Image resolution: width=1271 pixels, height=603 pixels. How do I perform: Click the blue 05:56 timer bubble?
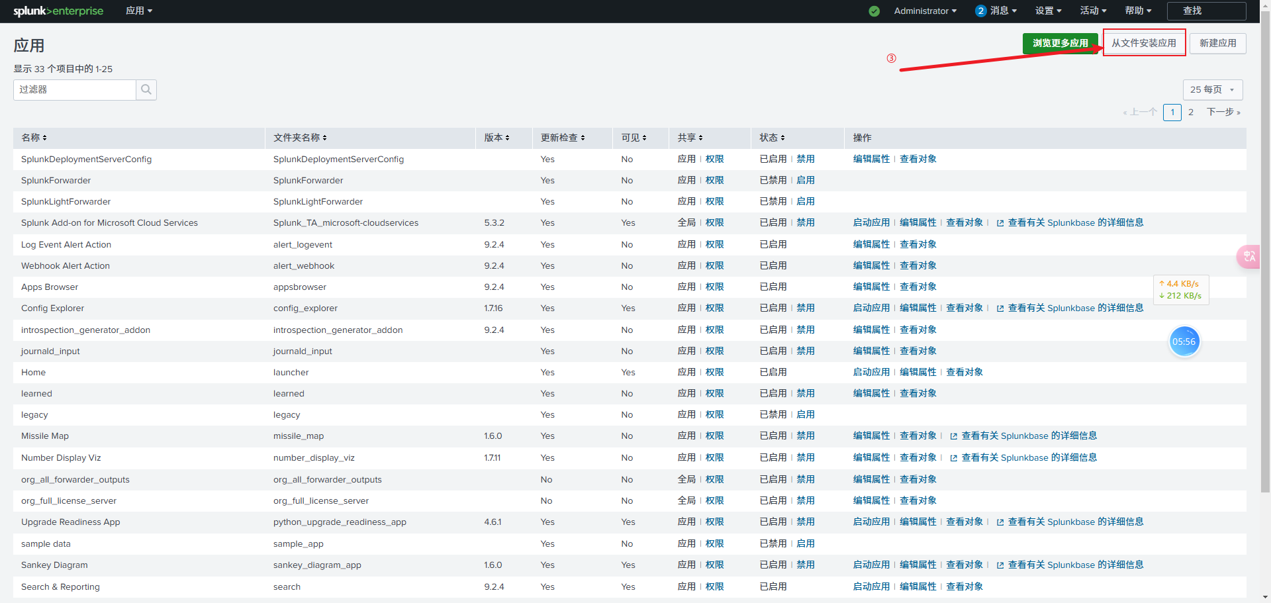coord(1184,342)
